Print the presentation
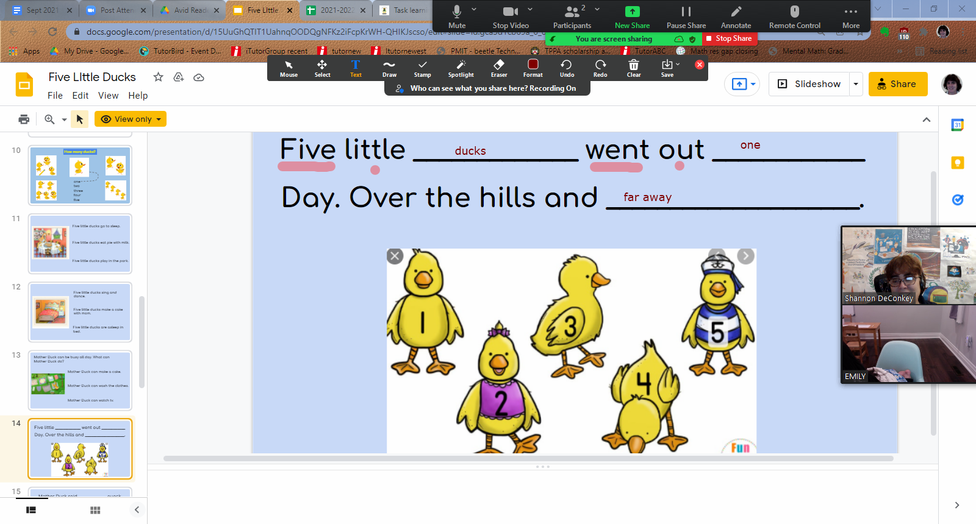Viewport: 976px width, 524px height. [x=24, y=119]
